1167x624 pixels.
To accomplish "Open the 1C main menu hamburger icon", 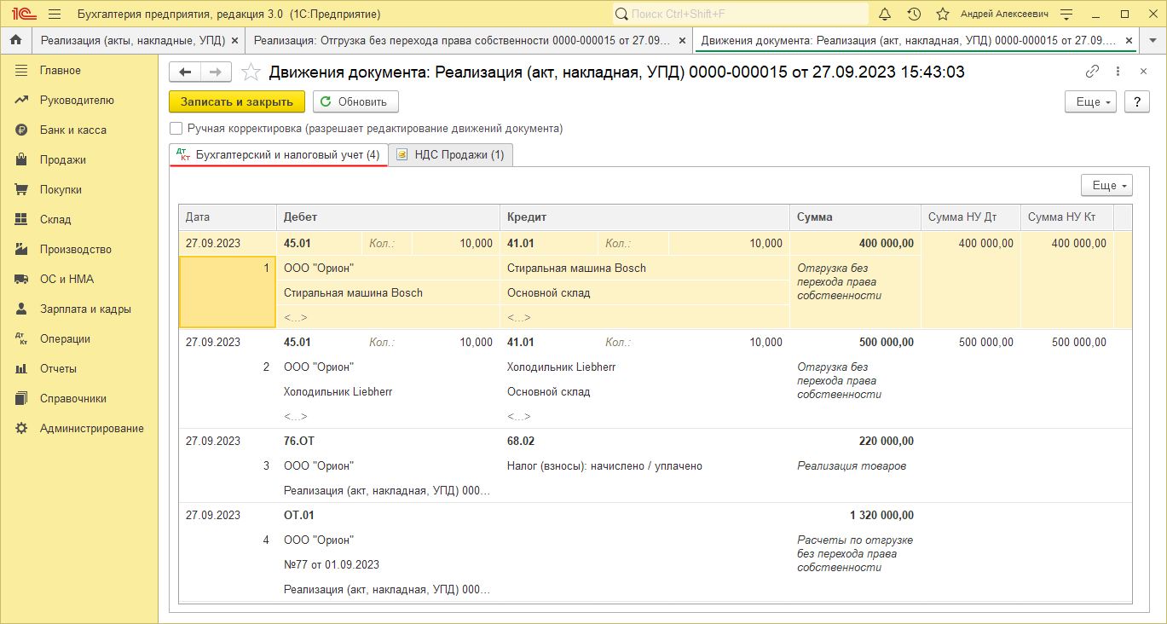I will 55,14.
